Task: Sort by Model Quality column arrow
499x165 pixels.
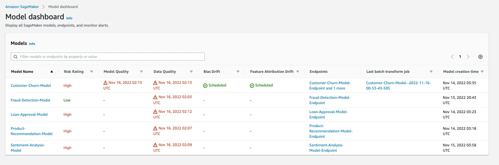Action: click(141, 72)
